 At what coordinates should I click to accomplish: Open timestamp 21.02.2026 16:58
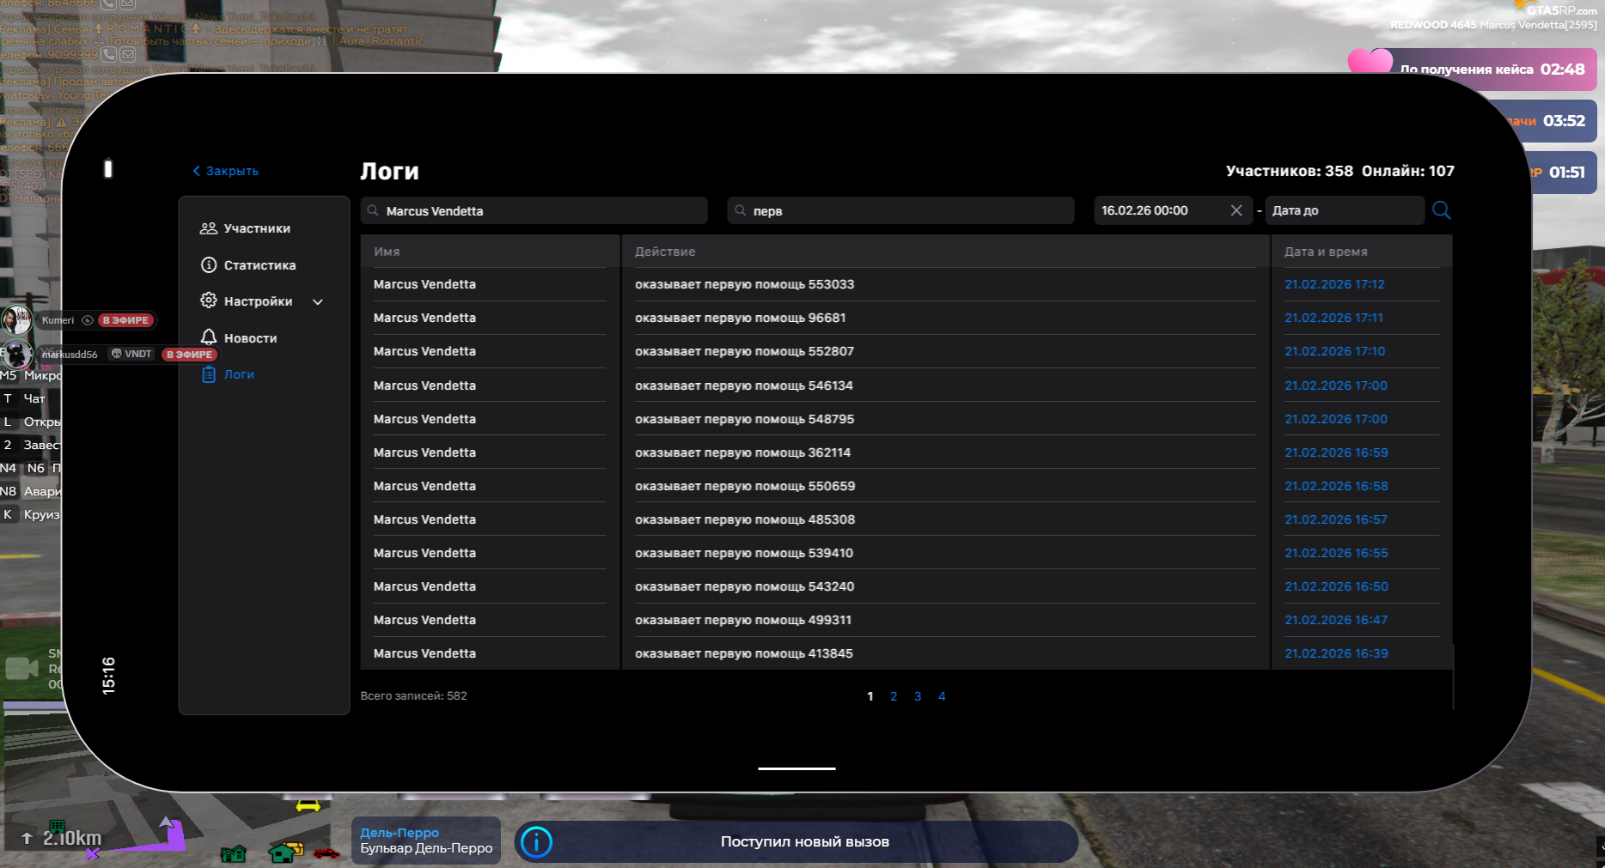1336,486
